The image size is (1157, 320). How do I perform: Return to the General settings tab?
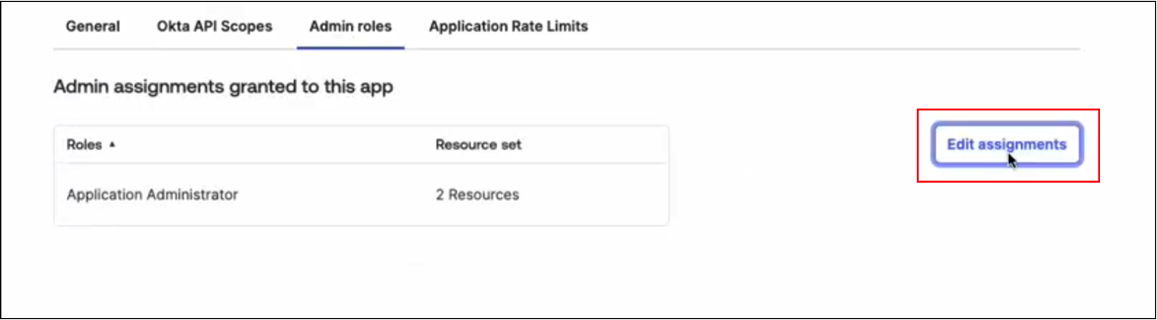pyautogui.click(x=93, y=26)
